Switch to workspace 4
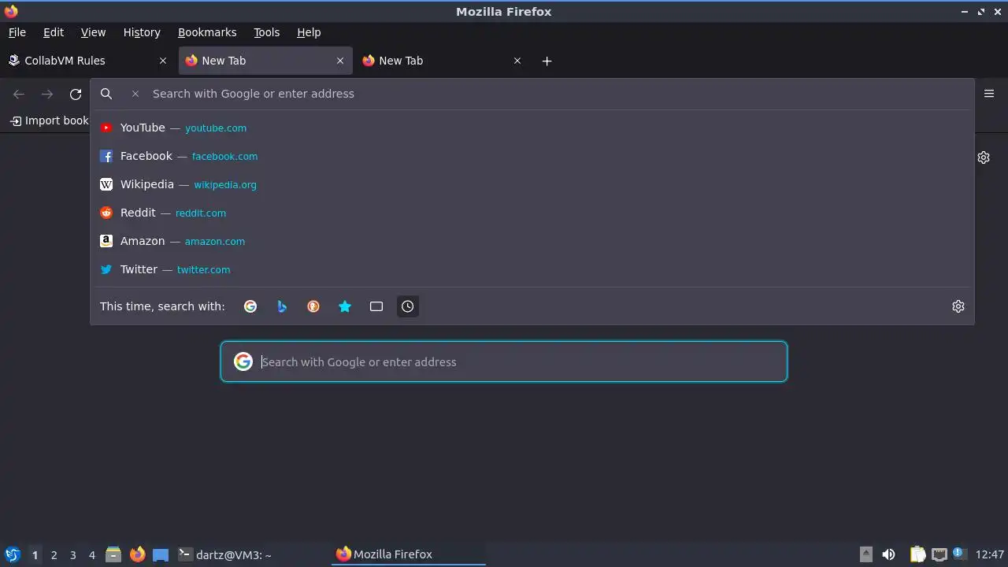 [91, 555]
